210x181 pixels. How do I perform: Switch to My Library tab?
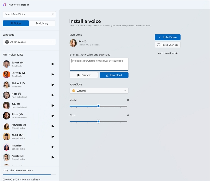pos(42,23)
